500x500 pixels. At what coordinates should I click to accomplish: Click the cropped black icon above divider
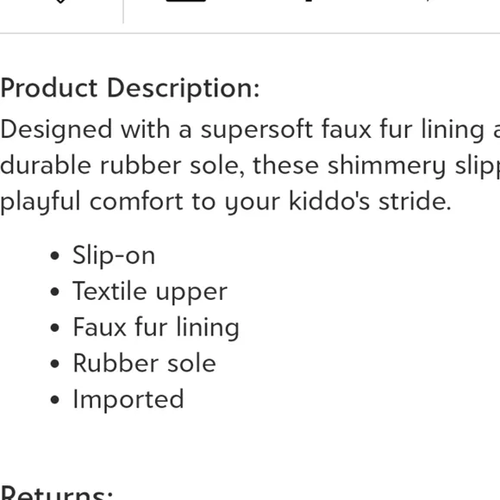tap(186, 1)
